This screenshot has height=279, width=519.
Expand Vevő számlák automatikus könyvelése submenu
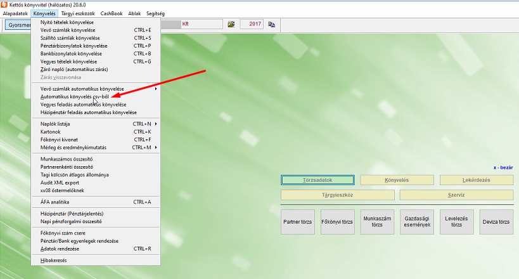pos(155,88)
